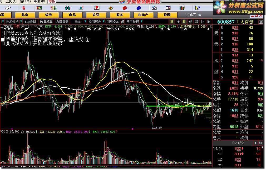Expand 分时成交 with the right arrow
Viewport: 266px width, 170px height.
(255, 143)
